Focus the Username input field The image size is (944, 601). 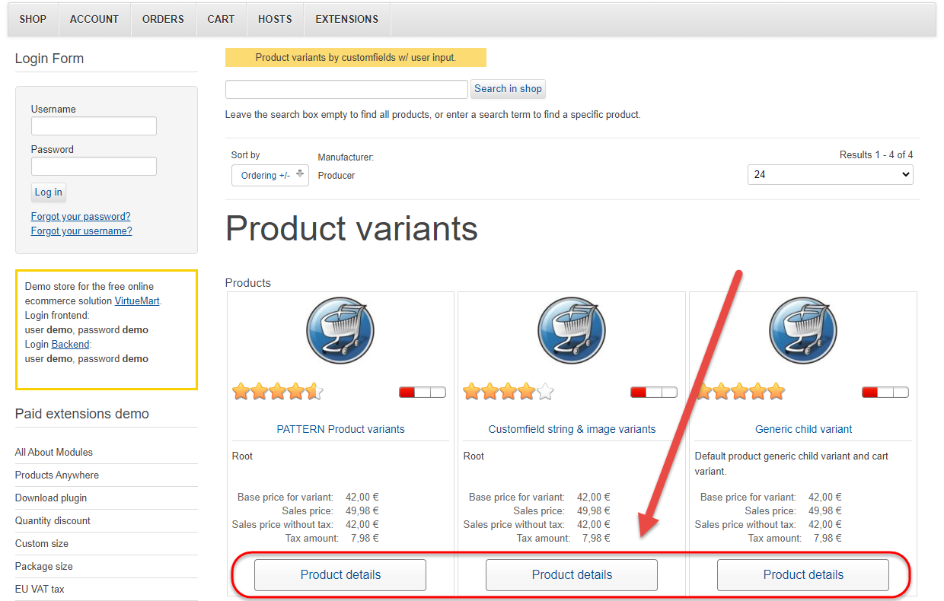click(x=94, y=126)
